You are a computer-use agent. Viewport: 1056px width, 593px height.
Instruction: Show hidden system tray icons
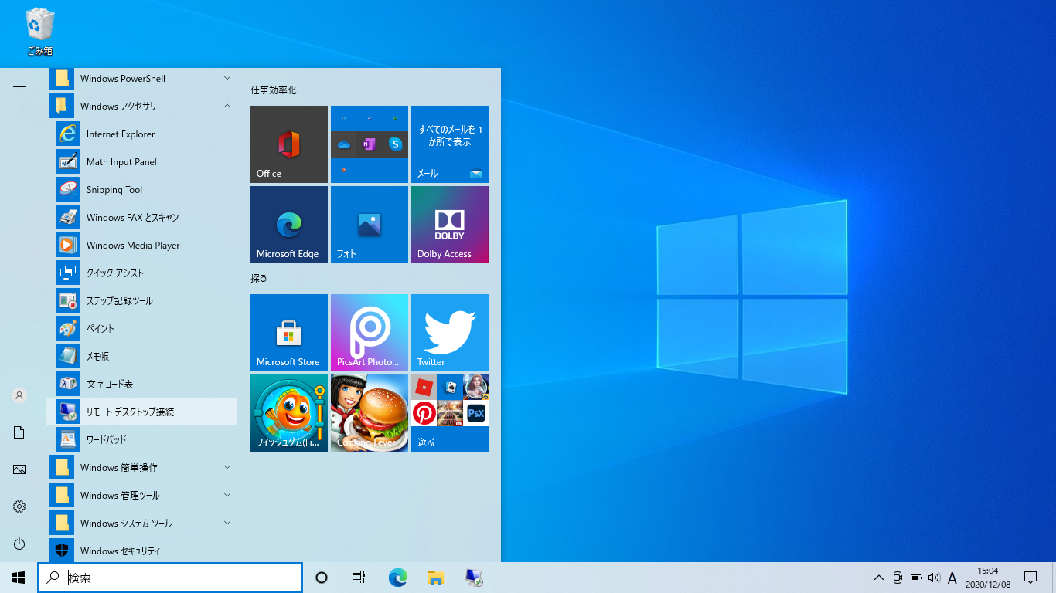tap(879, 578)
